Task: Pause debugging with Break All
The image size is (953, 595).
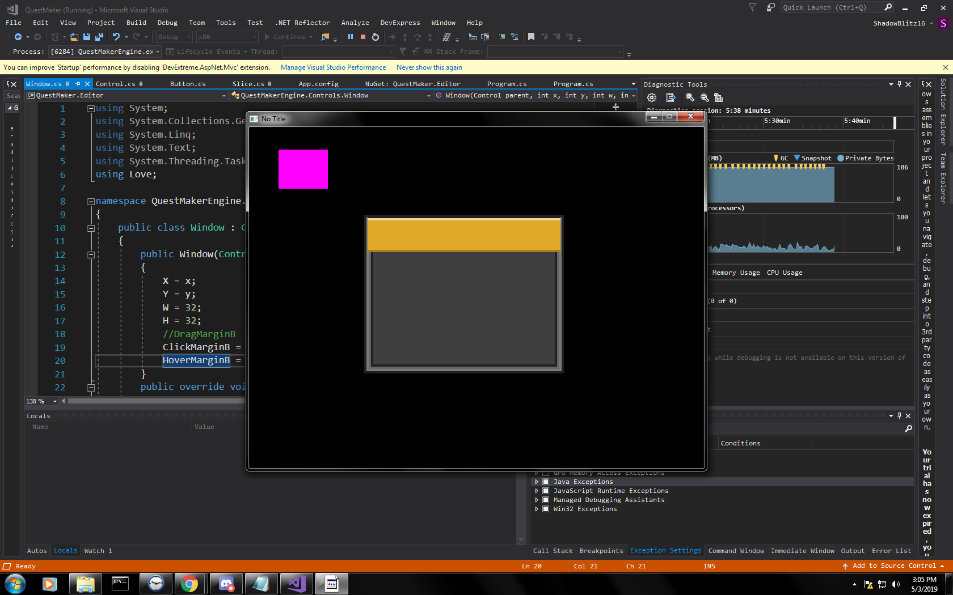Action: pyautogui.click(x=351, y=36)
